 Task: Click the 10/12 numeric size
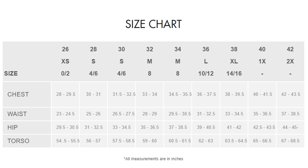click(206, 74)
